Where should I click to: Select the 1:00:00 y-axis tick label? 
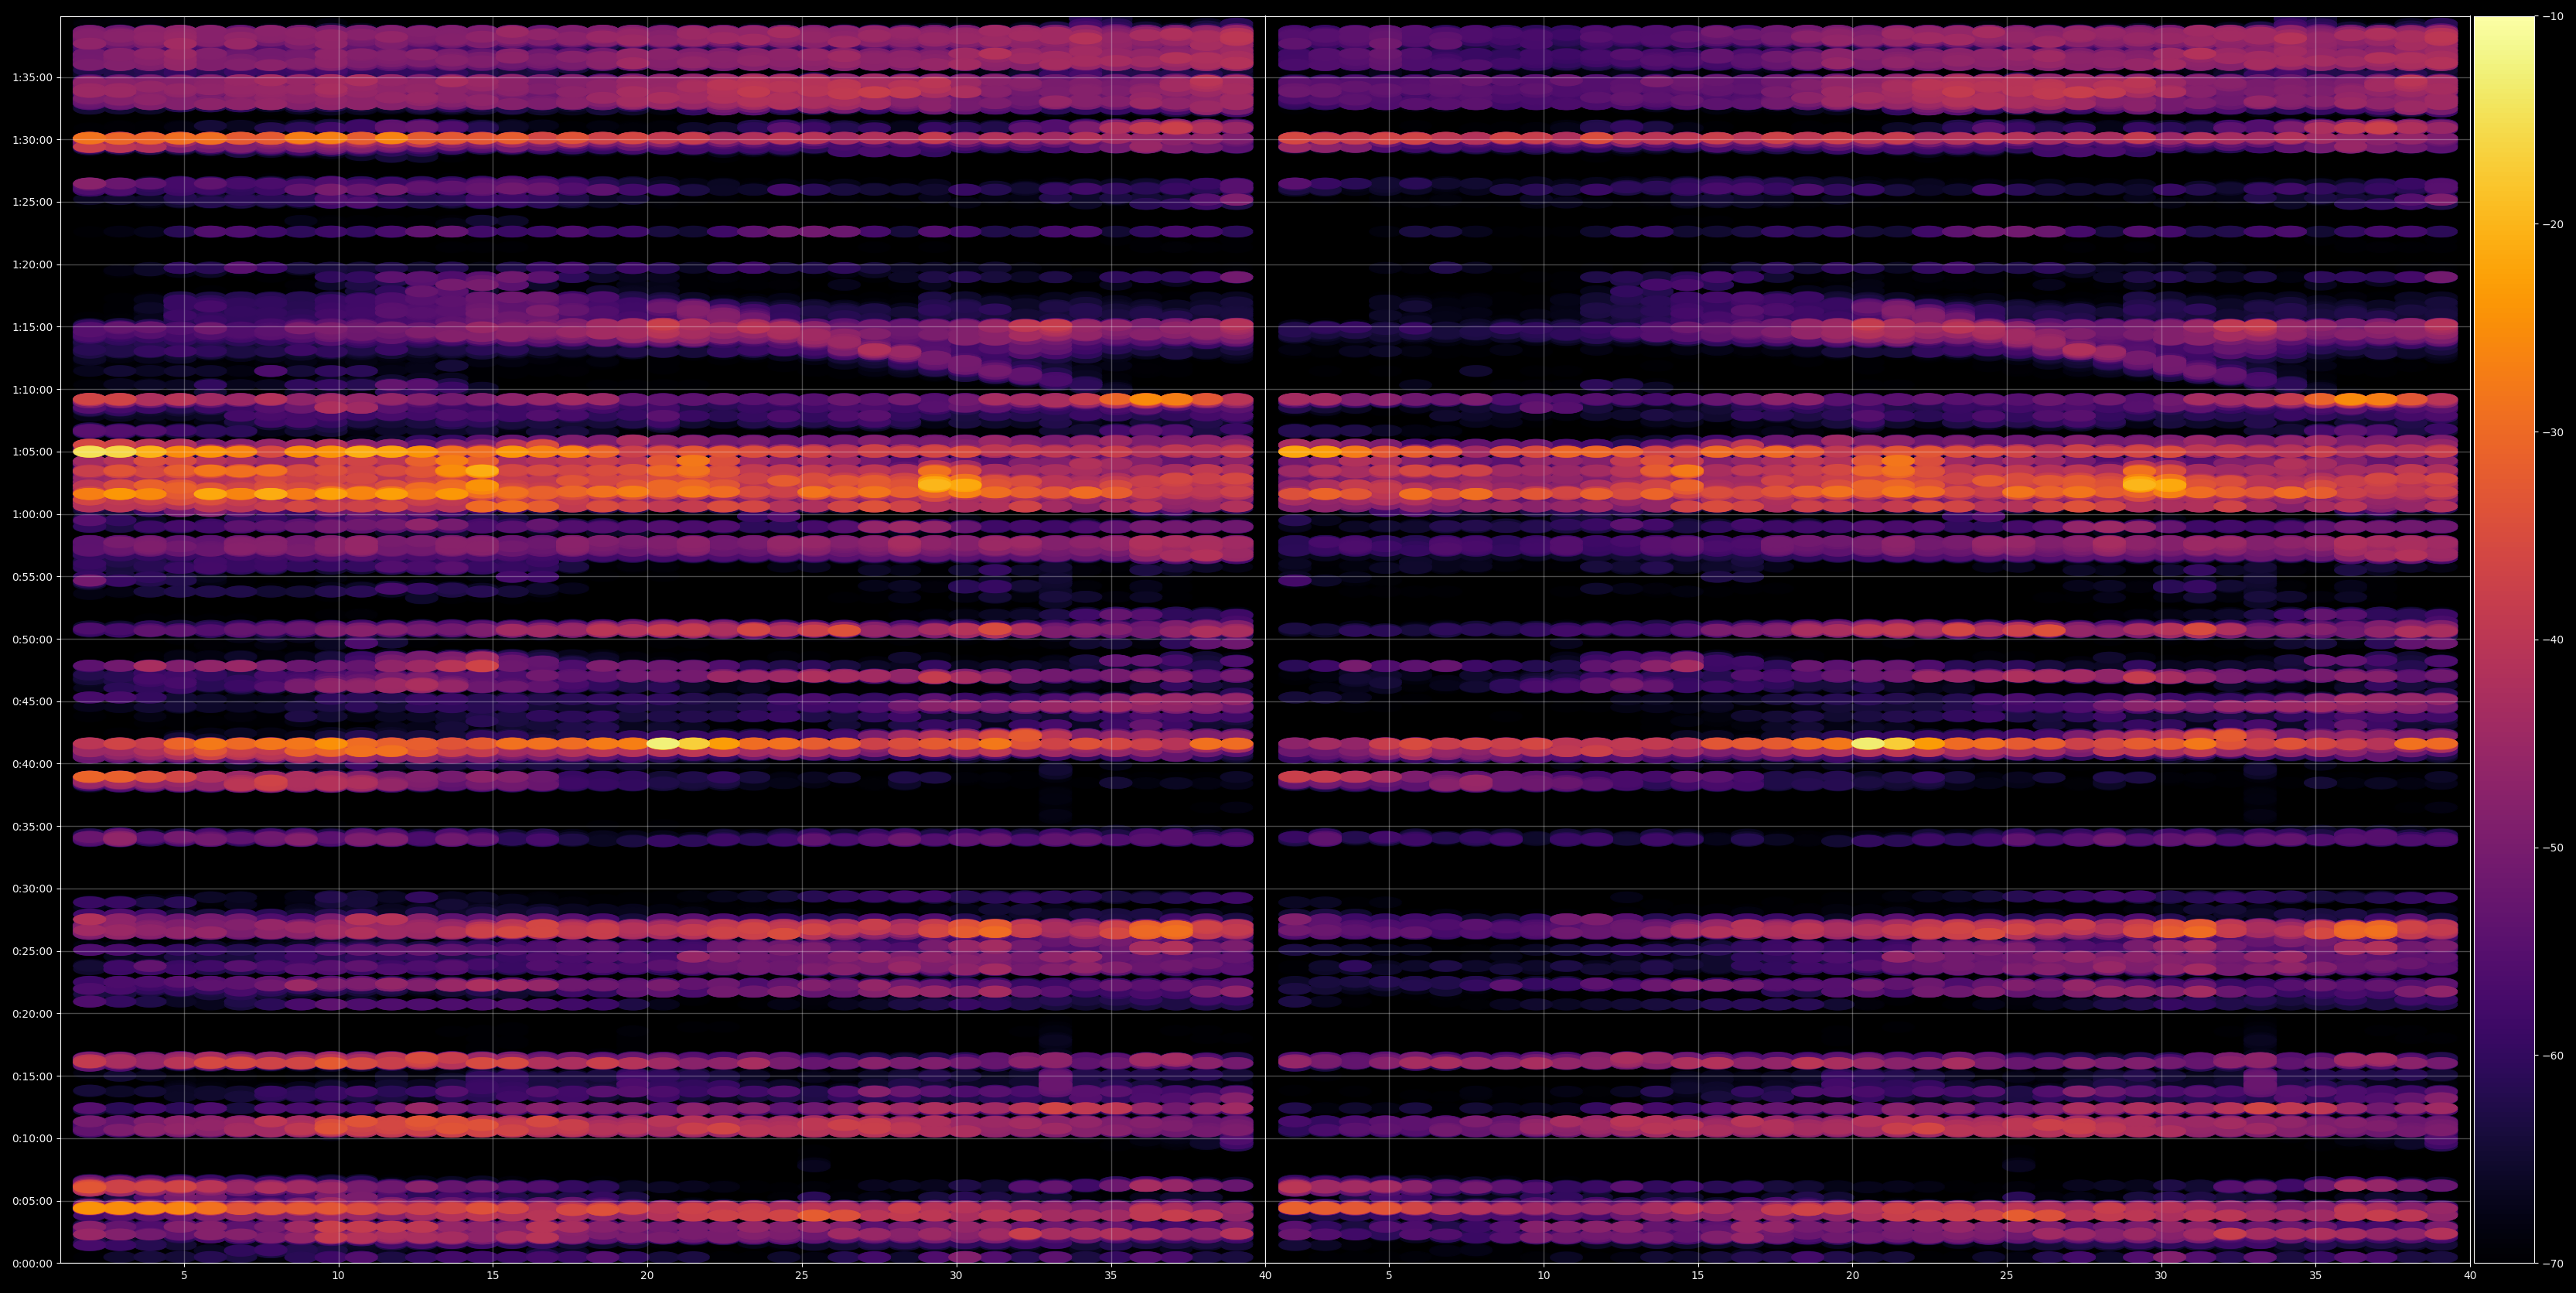tap(33, 514)
